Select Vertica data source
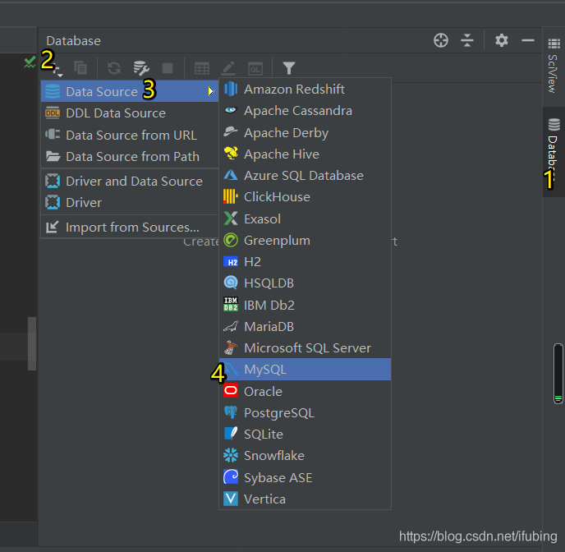 coord(305,499)
